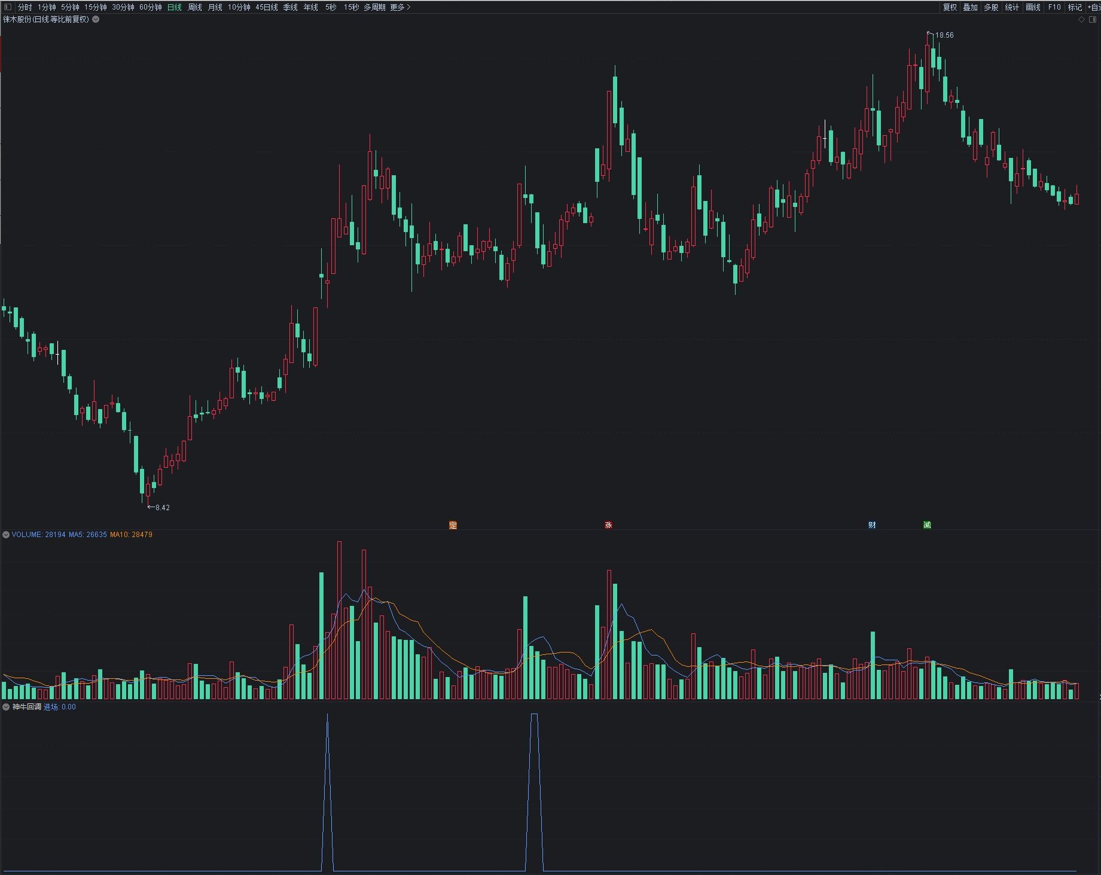Activate the 画线 drawing tools
The height and width of the screenshot is (875, 1101).
tap(1033, 7)
